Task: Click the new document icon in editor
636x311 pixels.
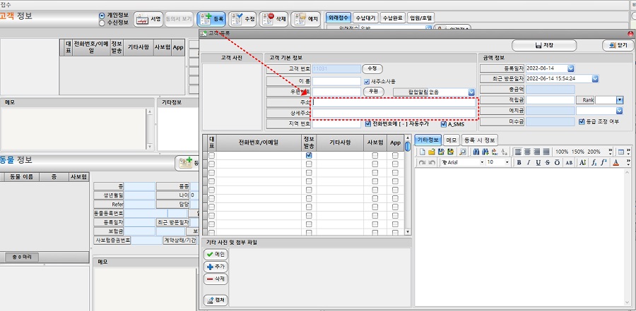Action: tap(422, 152)
